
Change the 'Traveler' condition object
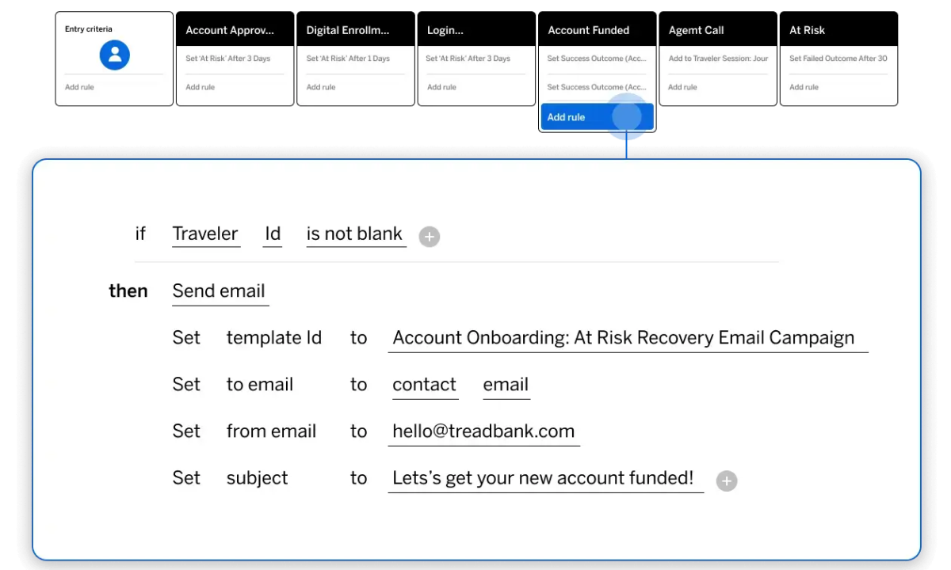[x=206, y=234]
